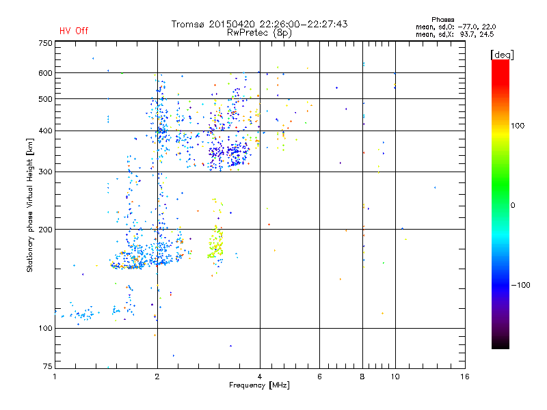This screenshot has height=410, width=547.
Task: Click the x-axis '2' tick label
Action: (157, 377)
